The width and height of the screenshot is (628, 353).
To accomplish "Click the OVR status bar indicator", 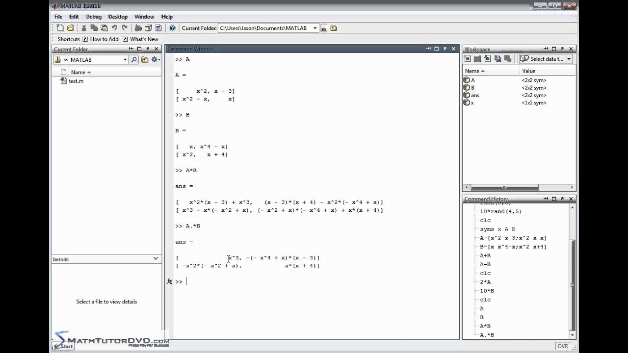I will tap(563, 346).
